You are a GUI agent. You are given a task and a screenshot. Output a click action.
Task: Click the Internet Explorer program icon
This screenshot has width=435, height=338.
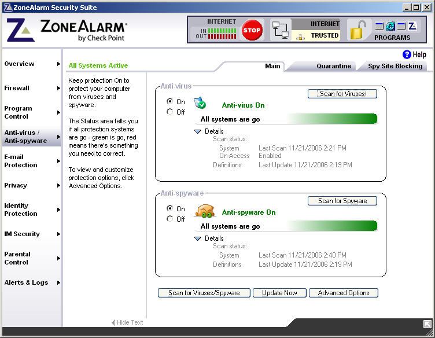[x=390, y=26]
